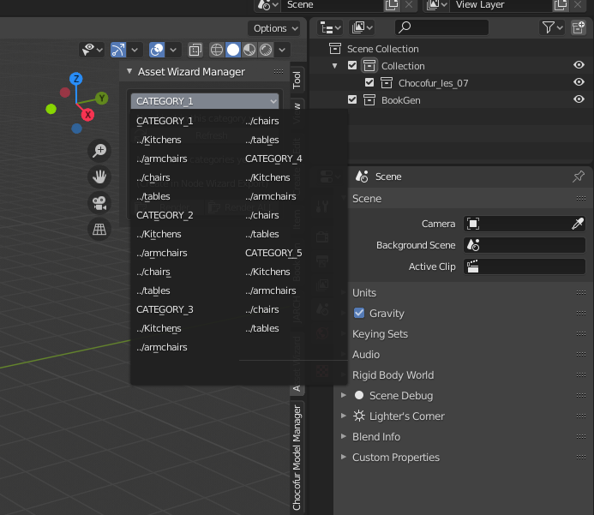The height and width of the screenshot is (515, 594).
Task: Open the shading options dropdown arrow
Action: coord(282,50)
